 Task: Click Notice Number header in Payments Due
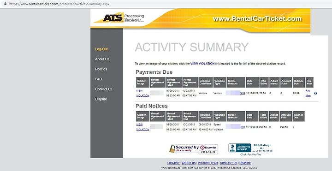pyautogui.click(x=236, y=83)
